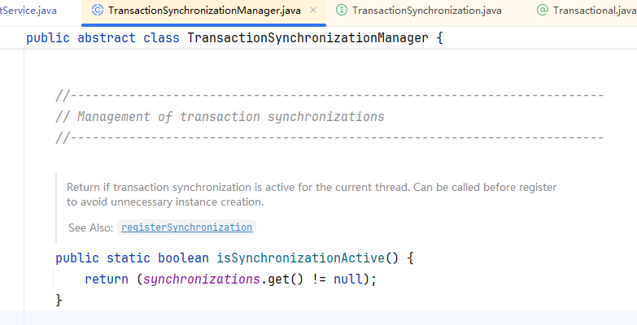This screenshot has height=325, width=637.
Task: Click the annotation icon on Transactional.java tab
Action: [543, 10]
